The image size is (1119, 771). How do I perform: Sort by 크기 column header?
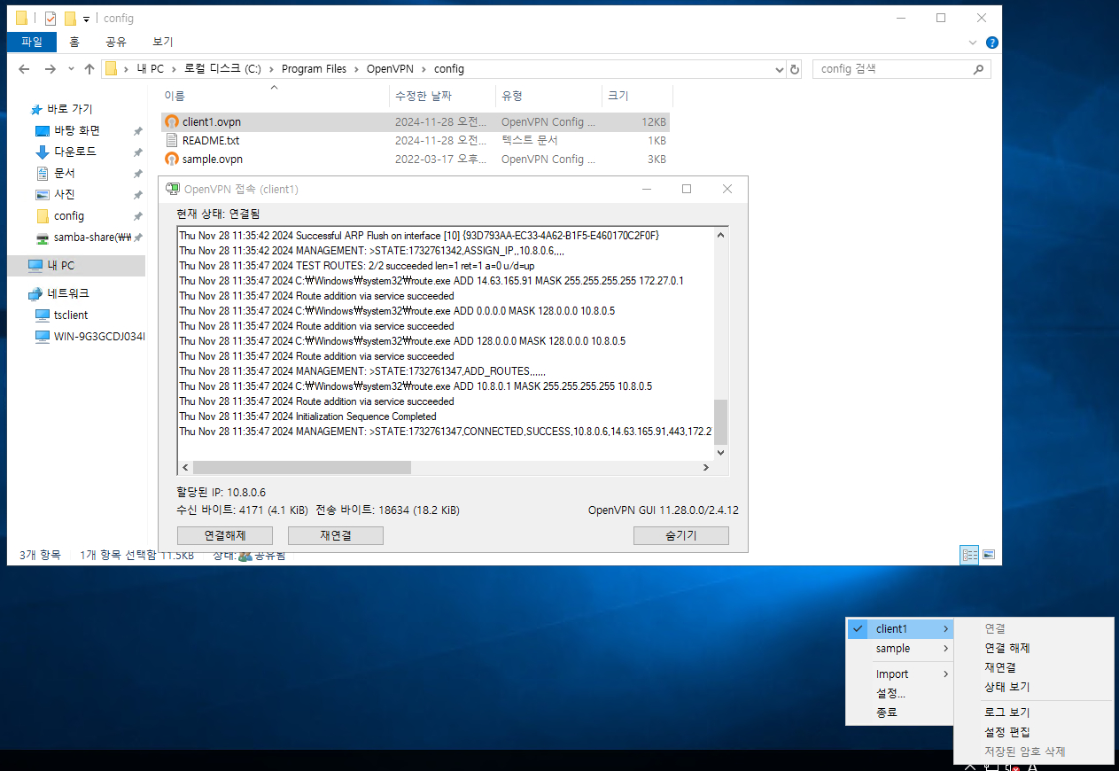click(x=637, y=96)
